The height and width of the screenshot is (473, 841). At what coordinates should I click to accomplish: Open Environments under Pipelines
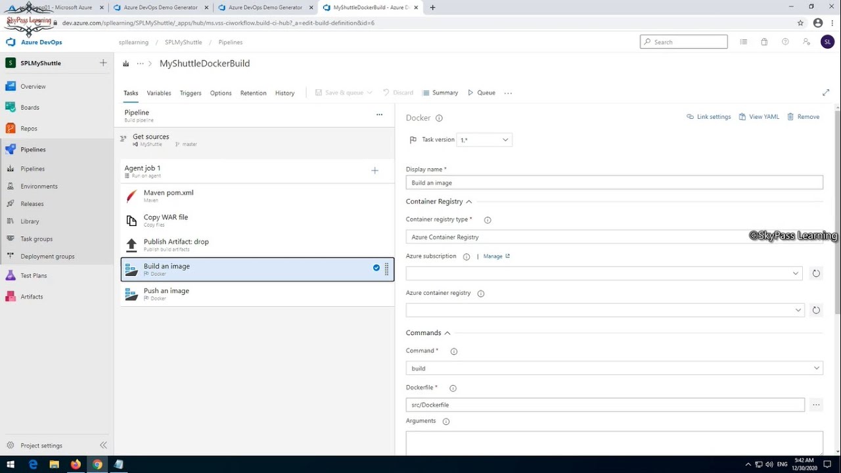(x=39, y=187)
